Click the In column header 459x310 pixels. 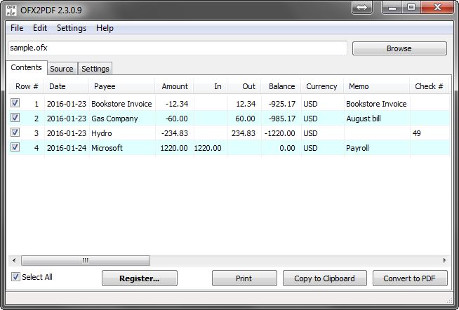click(210, 86)
